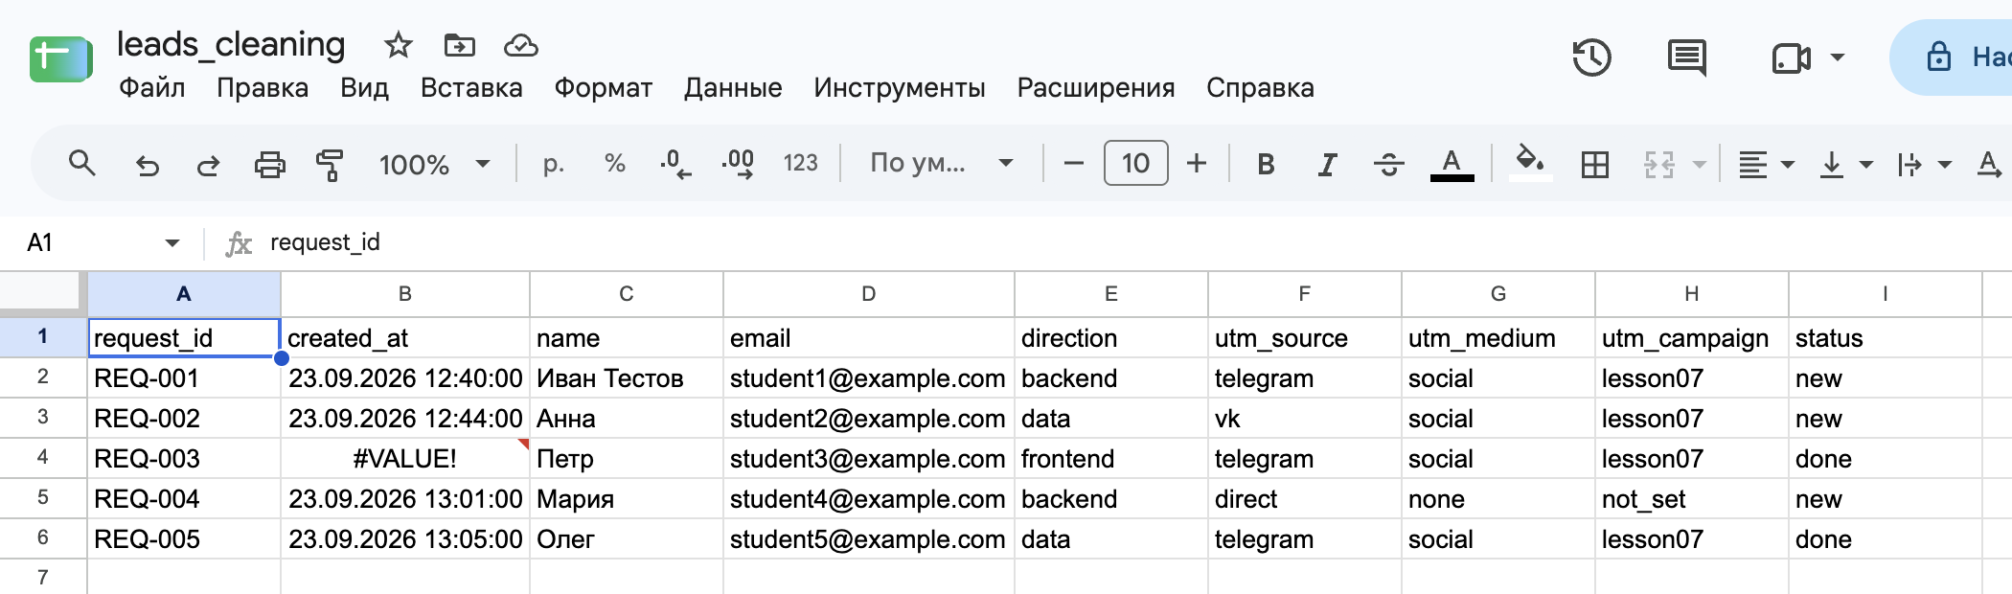Open the zoom 100% dropdown
This screenshot has width=2012, height=594.
(435, 164)
